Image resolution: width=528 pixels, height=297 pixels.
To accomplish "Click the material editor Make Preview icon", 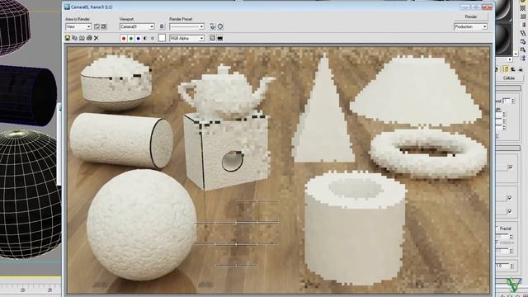I will 522,33.
